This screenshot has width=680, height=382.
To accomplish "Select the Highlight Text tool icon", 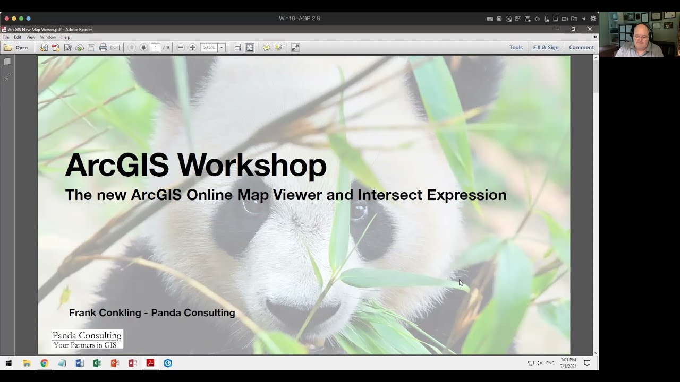I will coord(278,47).
